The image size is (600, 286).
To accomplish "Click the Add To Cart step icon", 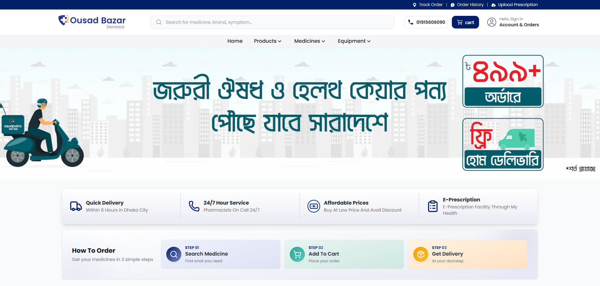I will 297,254.
